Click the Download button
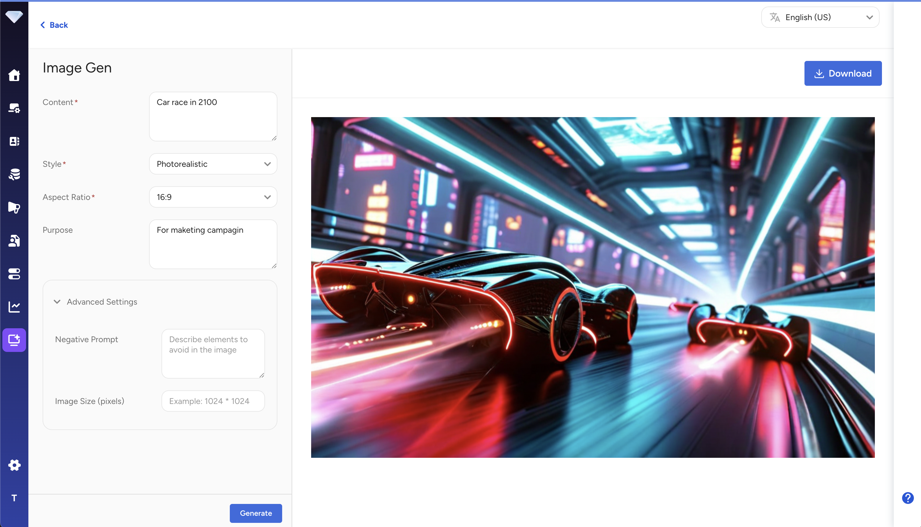Viewport: 921px width, 527px height. coord(842,73)
